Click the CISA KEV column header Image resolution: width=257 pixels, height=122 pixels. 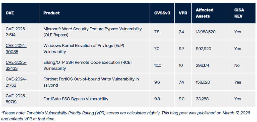(x=239, y=13)
